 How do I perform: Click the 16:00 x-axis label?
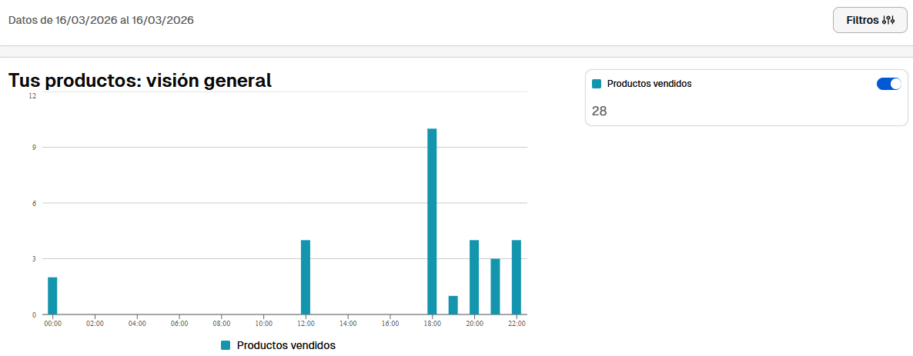[x=390, y=324]
